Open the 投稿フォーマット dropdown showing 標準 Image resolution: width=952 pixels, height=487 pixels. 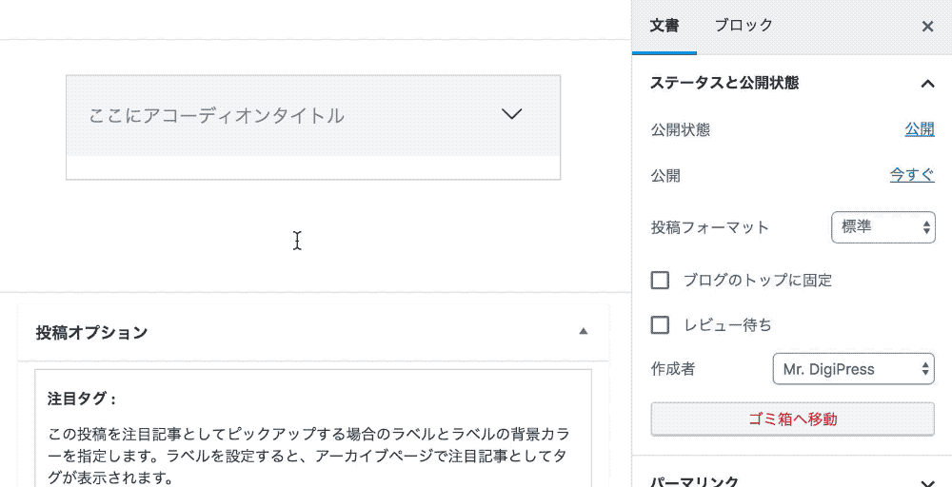[883, 228]
